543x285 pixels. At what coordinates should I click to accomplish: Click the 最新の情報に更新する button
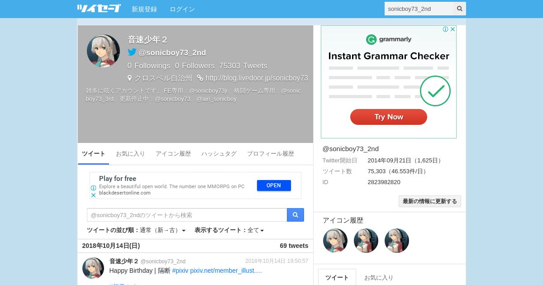(430, 201)
